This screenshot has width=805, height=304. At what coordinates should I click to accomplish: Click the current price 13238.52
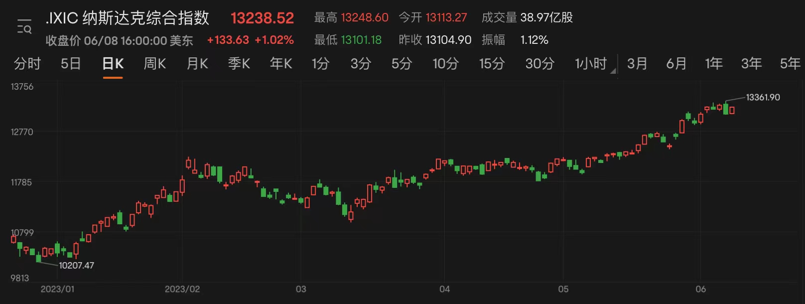[262, 18]
